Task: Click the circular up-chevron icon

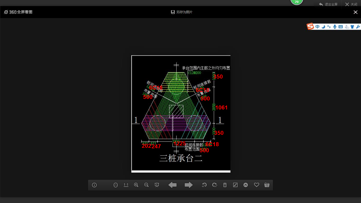Action: point(246,185)
